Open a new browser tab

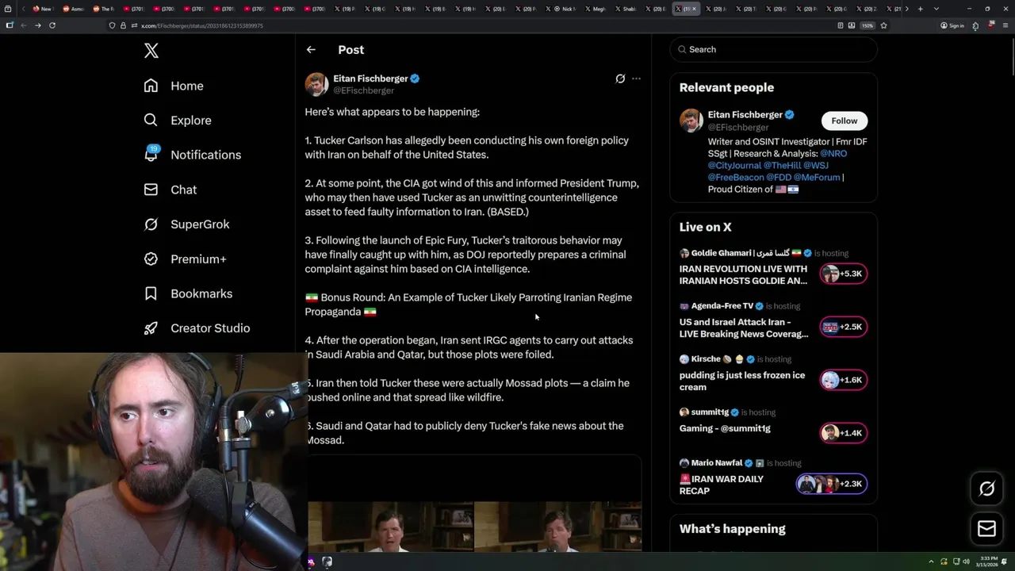pos(920,9)
